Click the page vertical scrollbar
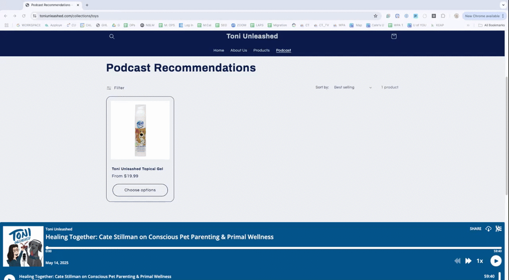509x280 pixels. pyautogui.click(x=507, y=136)
